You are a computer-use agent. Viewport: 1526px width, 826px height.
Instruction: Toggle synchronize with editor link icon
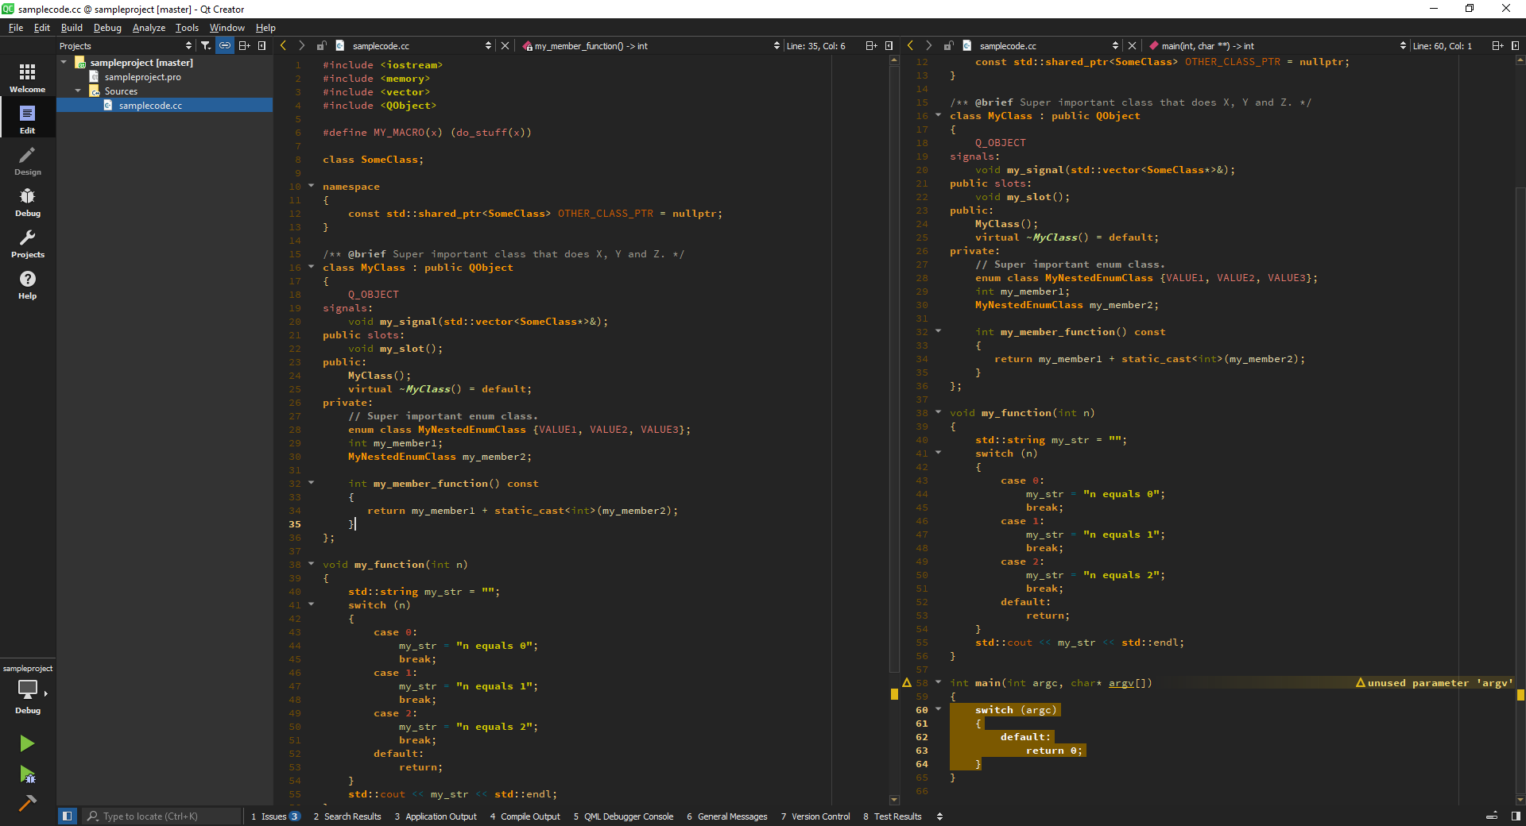(x=225, y=46)
